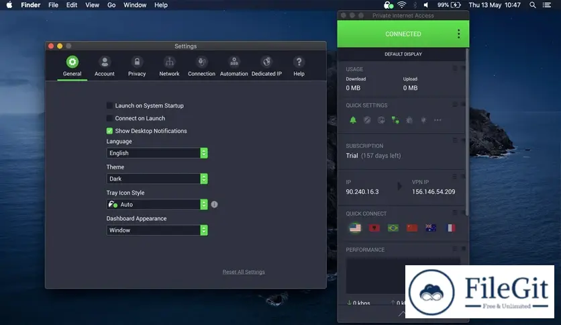561x325 pixels.
Task: Click the bug-shaped Quick Settings icon
Action: [x=409, y=120]
